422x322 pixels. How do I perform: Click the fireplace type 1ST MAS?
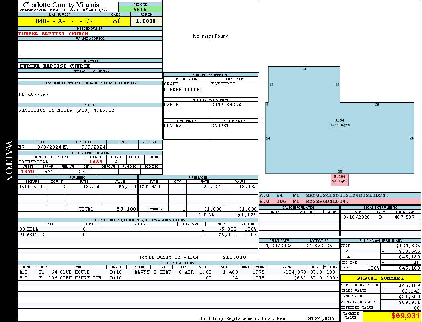[x=150, y=186]
